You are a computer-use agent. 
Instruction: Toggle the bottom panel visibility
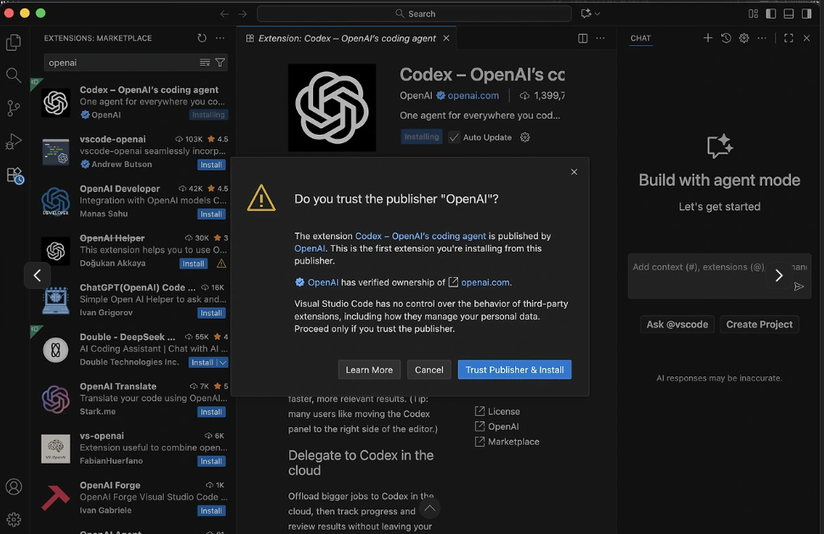[x=789, y=14]
